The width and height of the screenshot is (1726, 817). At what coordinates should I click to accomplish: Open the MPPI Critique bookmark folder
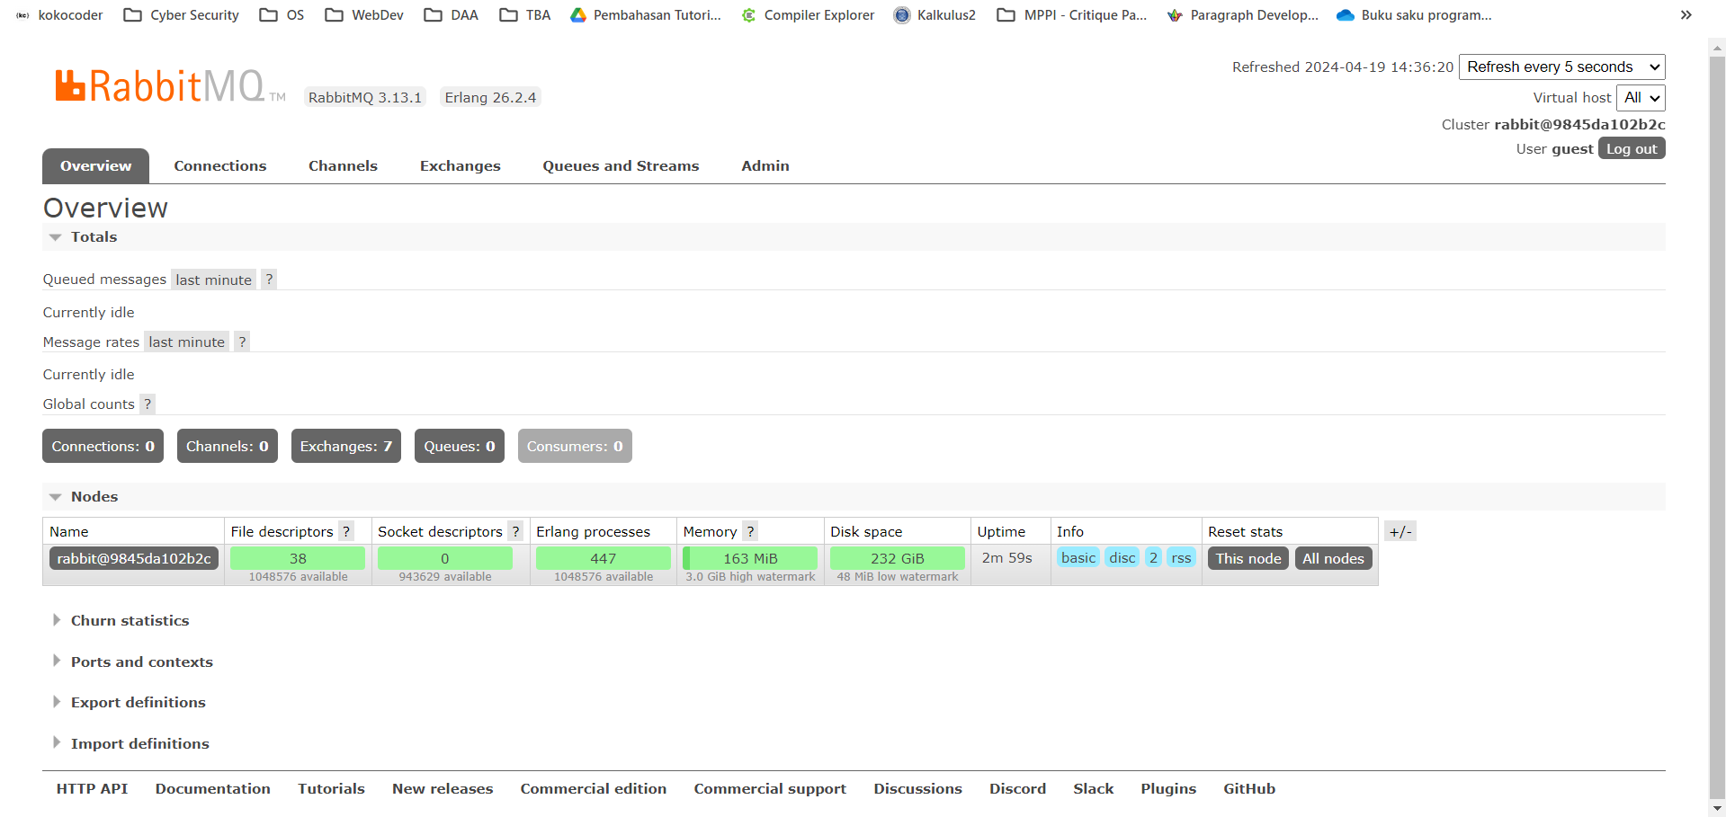tap(1072, 15)
